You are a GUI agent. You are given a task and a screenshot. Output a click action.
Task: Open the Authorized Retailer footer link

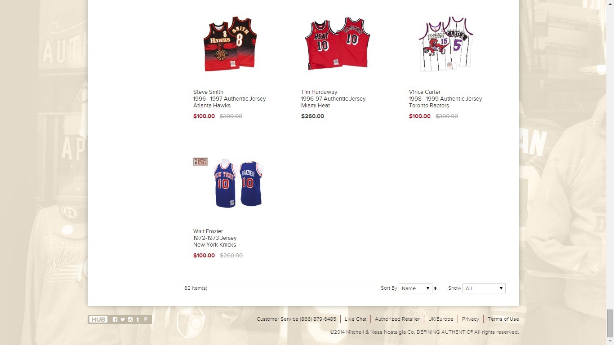click(397, 319)
